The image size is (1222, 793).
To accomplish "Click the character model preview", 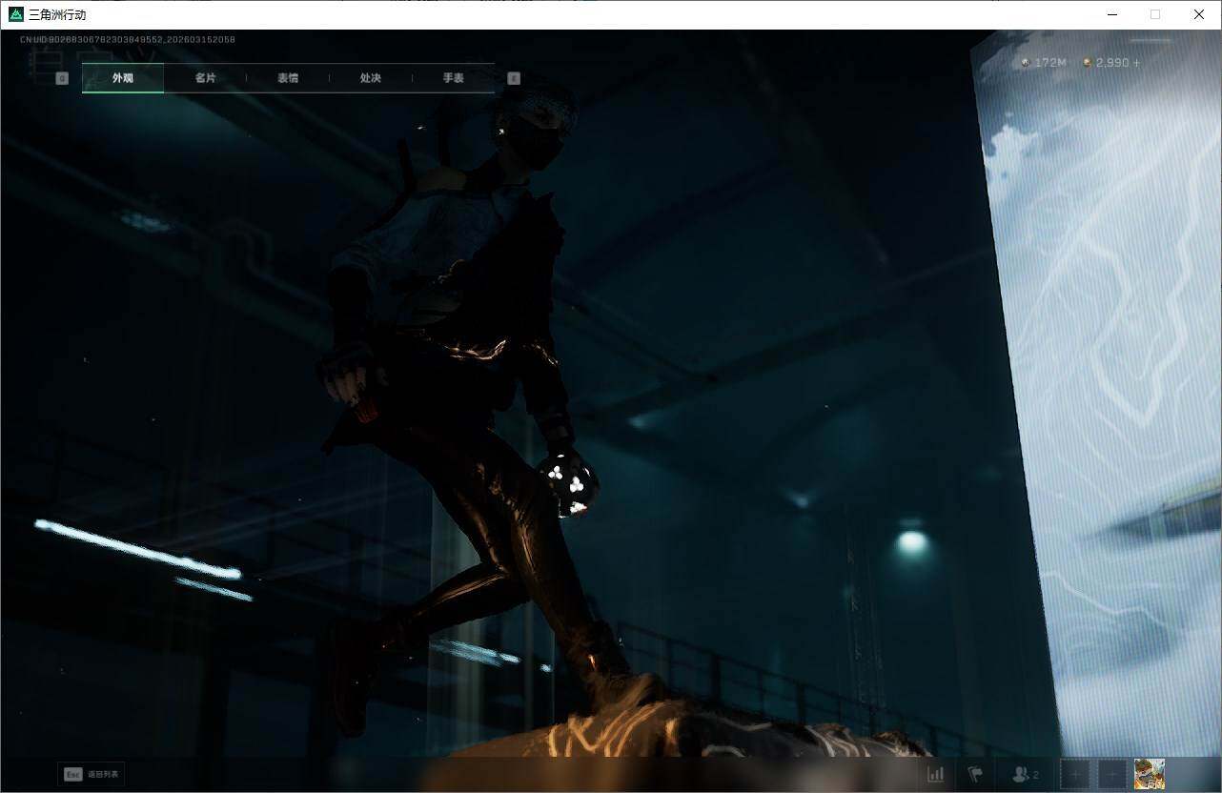I will pos(458,381).
